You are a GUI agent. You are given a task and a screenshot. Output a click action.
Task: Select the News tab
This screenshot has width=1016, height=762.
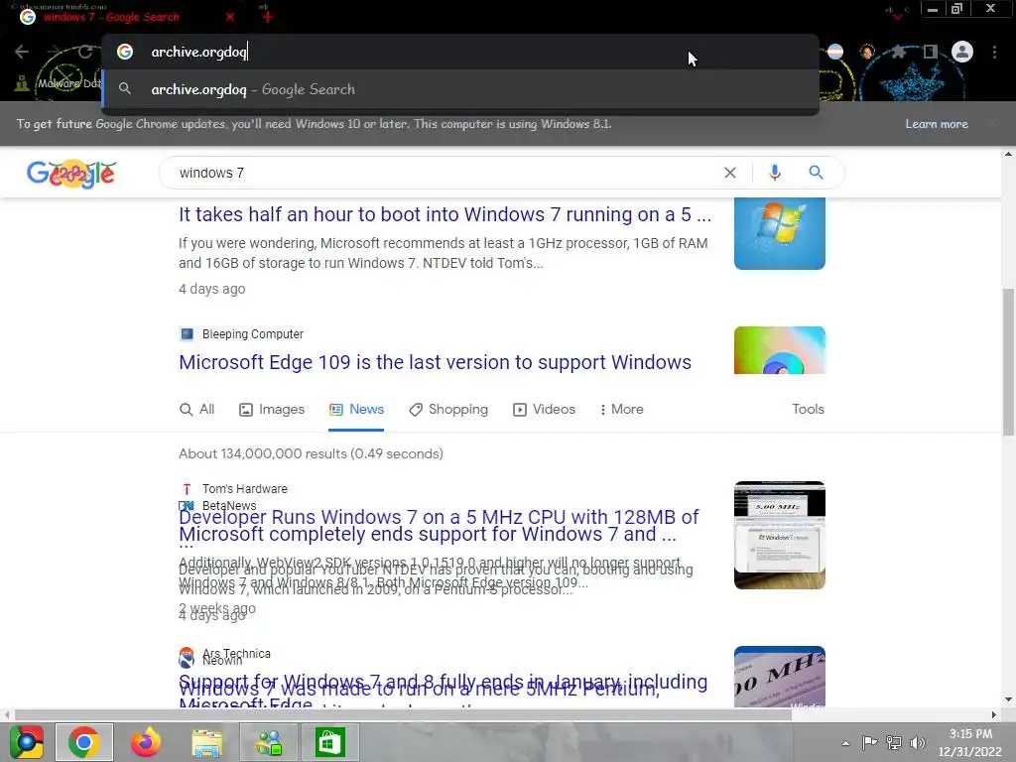[356, 410]
